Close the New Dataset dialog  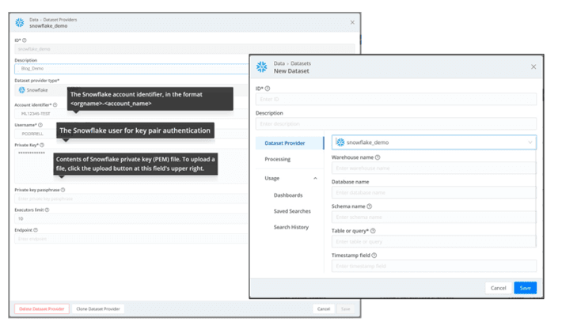pyautogui.click(x=534, y=67)
